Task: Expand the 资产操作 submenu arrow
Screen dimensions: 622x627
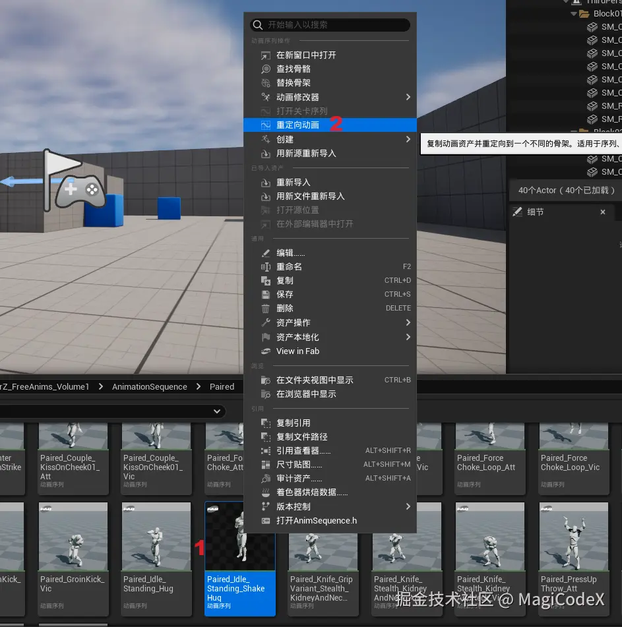Action: [x=408, y=322]
